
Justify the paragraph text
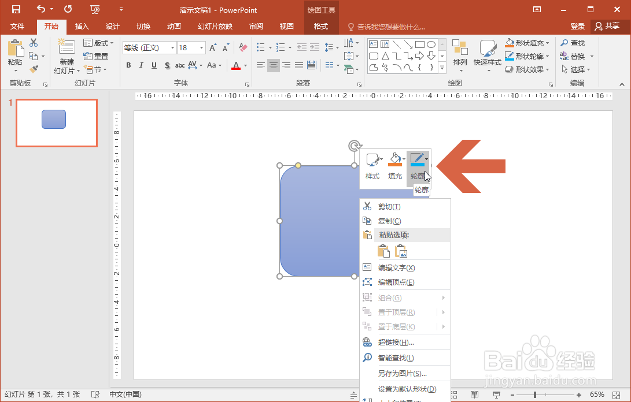[x=298, y=65]
